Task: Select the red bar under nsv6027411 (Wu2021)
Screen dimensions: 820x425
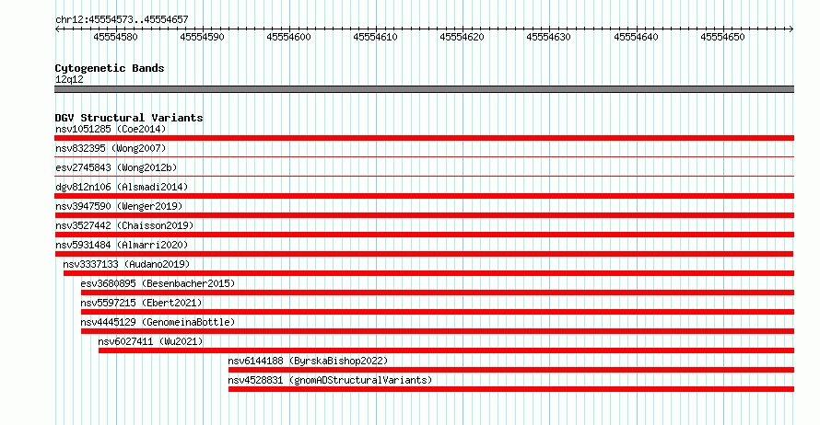Action: point(446,350)
